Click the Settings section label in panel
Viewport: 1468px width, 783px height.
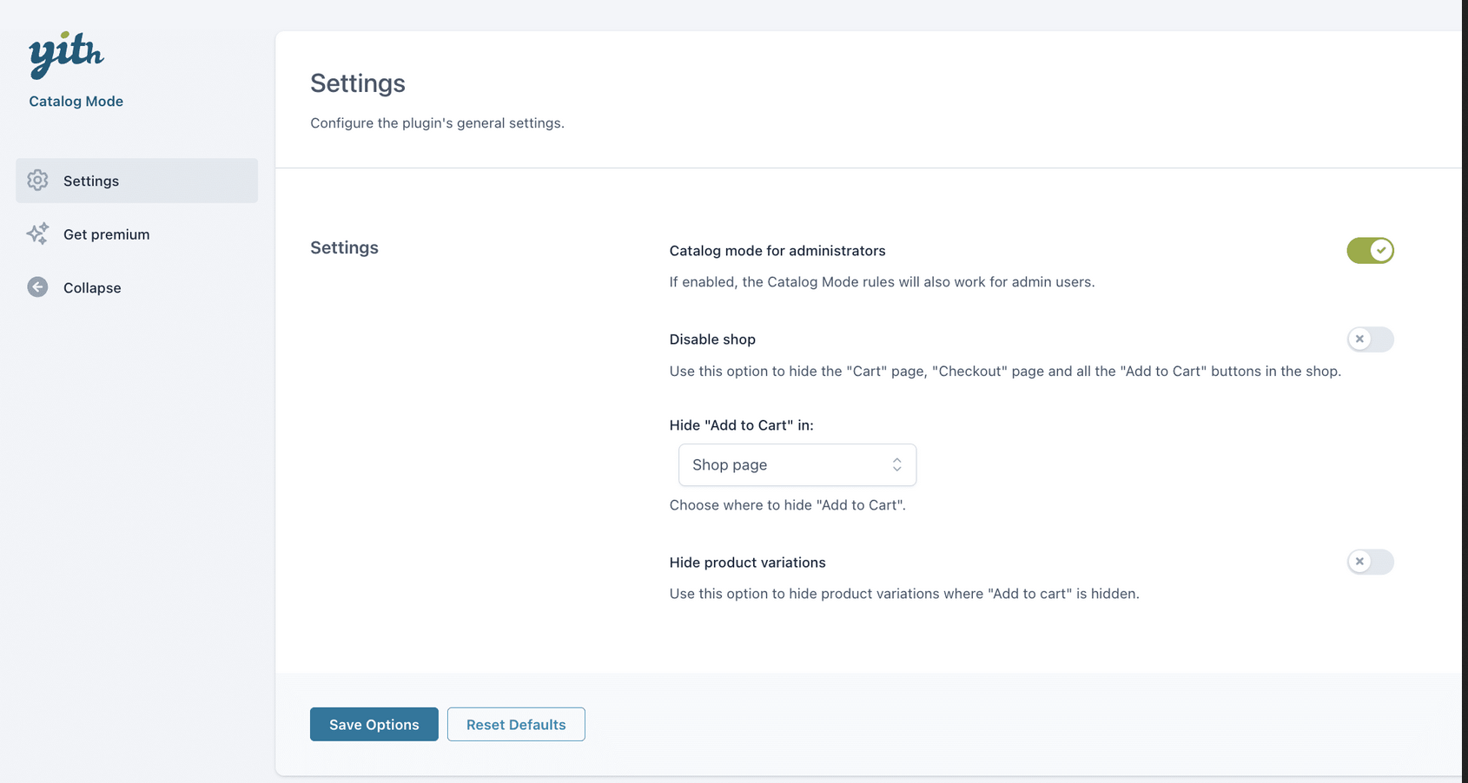pyautogui.click(x=344, y=247)
